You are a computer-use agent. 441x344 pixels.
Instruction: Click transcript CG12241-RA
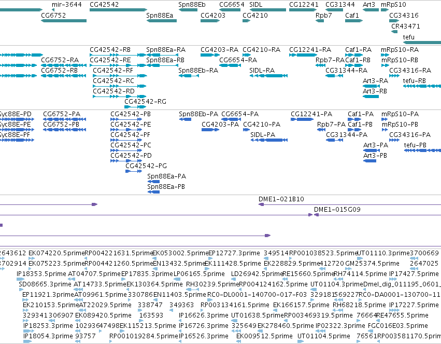tap(303, 55)
